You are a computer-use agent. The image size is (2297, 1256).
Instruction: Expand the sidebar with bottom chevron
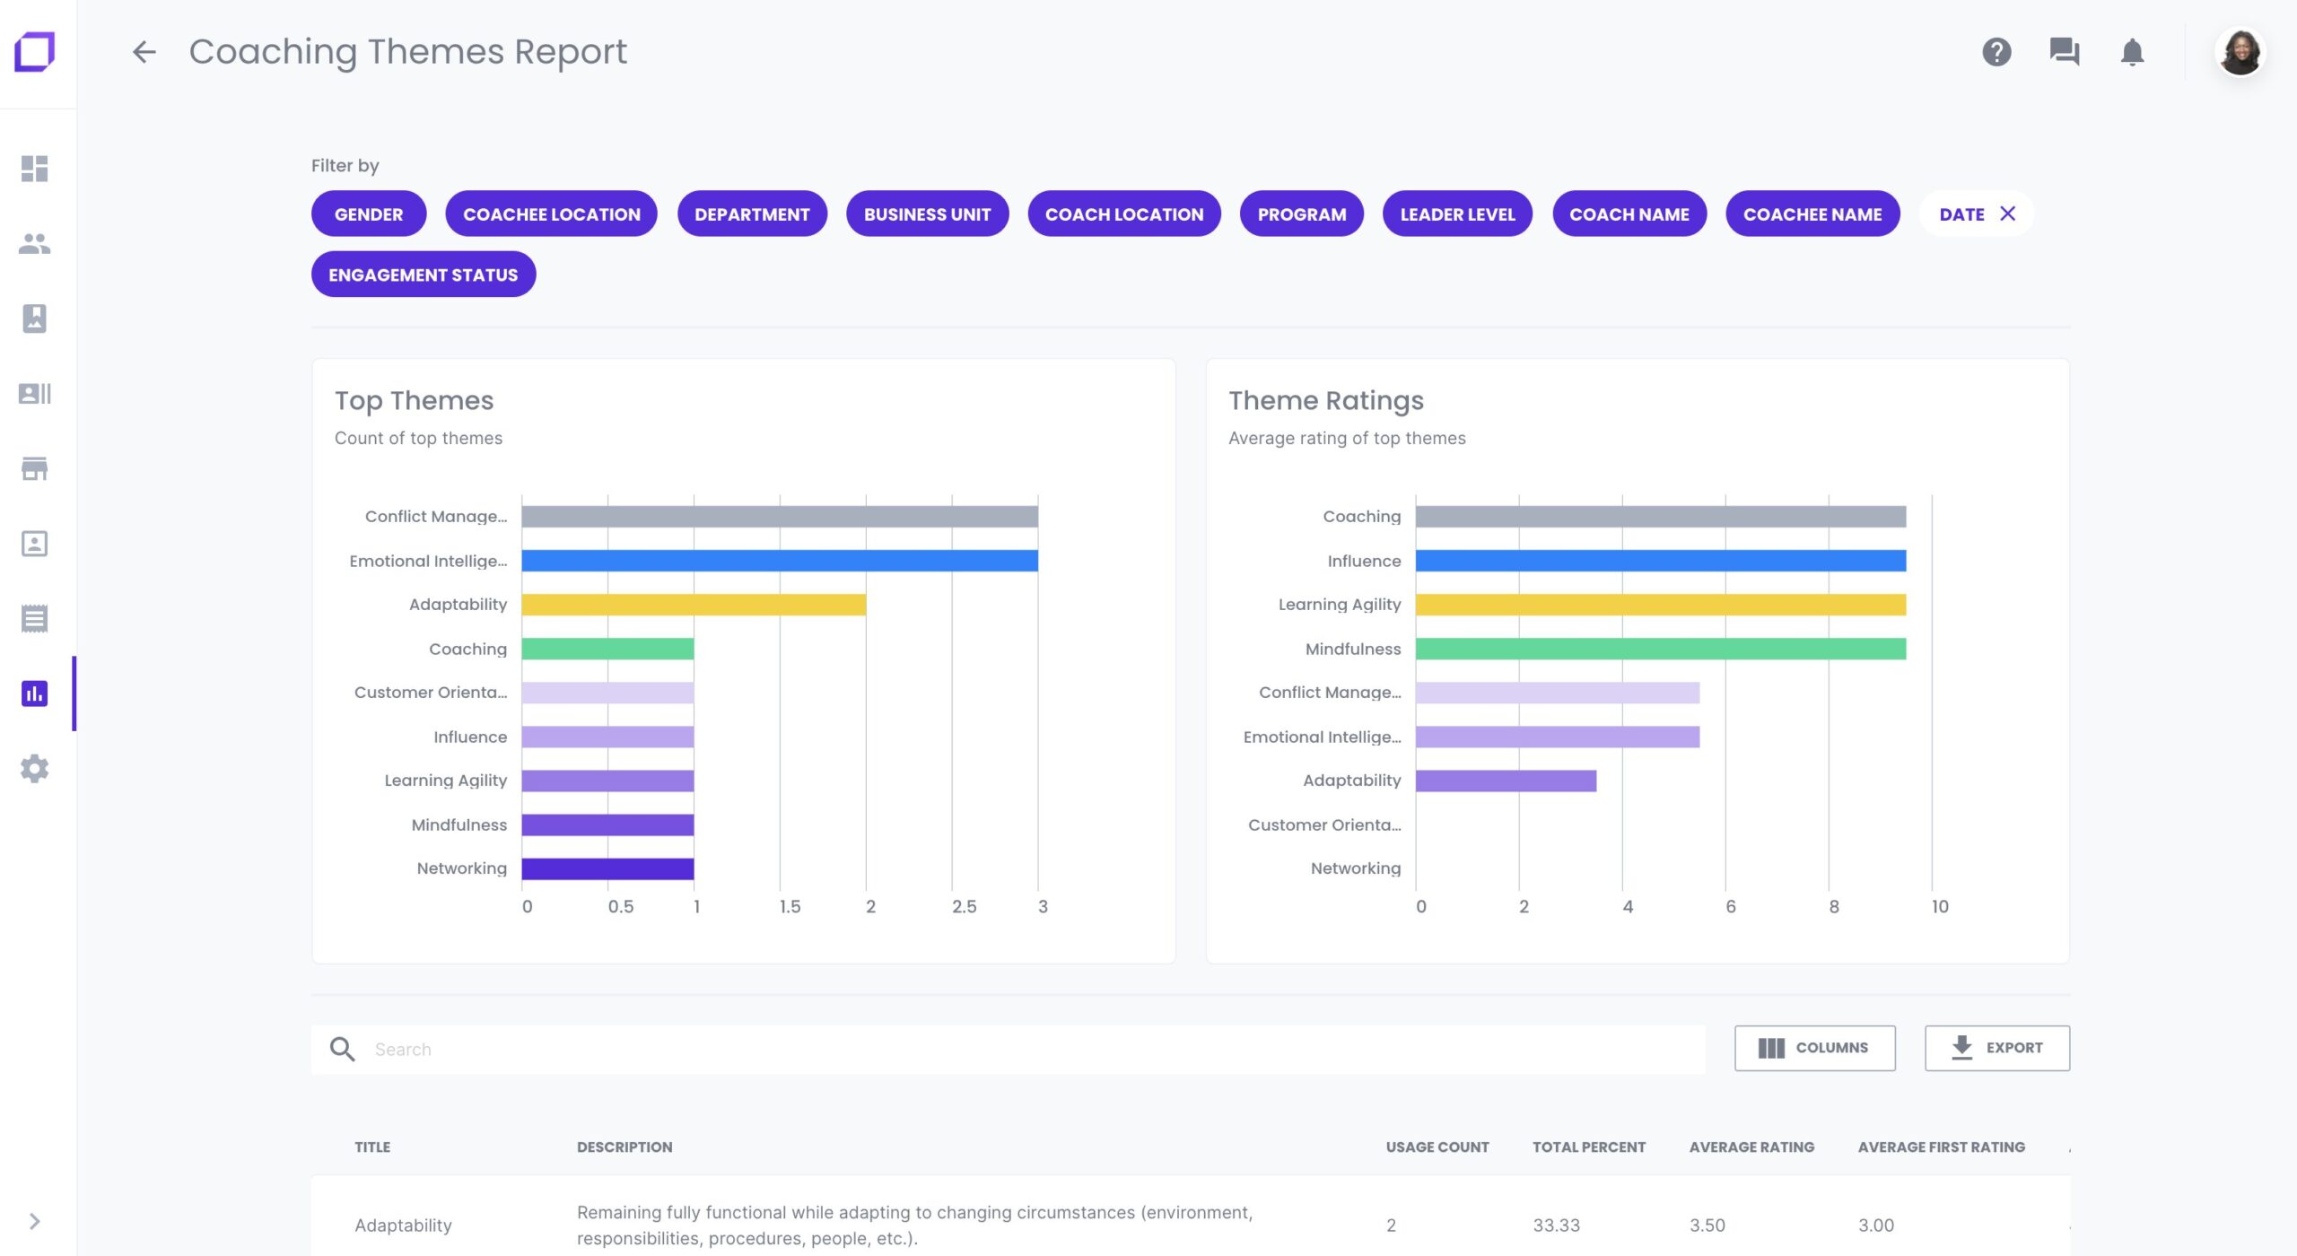[x=34, y=1221]
